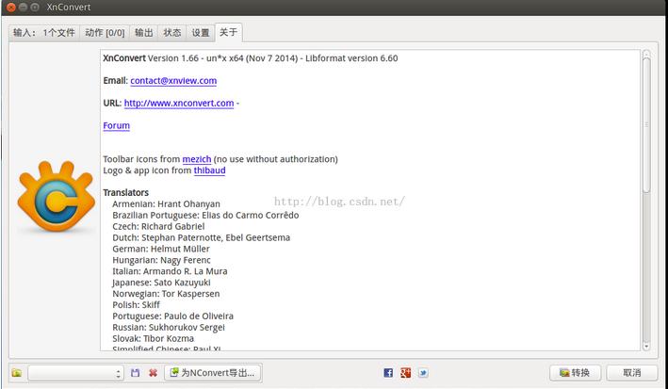Open the 状态 tab
Screen dimensions: 668x389
tap(172, 33)
